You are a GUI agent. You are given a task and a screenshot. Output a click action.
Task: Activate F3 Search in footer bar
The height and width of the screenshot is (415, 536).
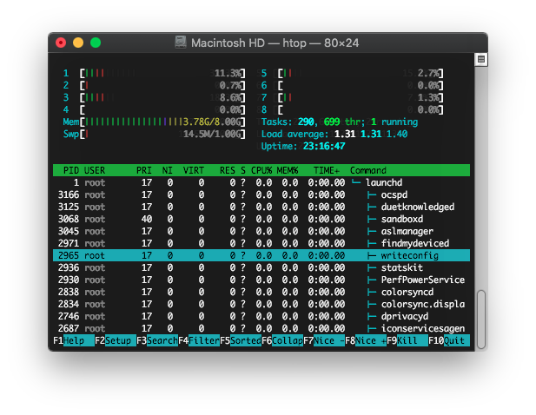(157, 340)
